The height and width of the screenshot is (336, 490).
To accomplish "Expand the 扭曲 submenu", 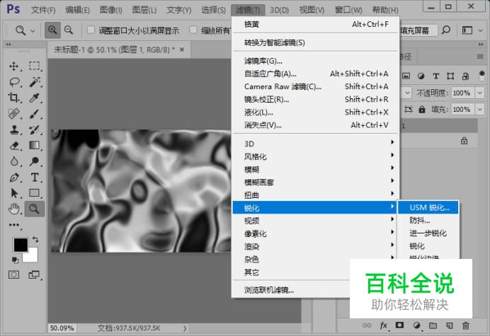I will 315,195.
